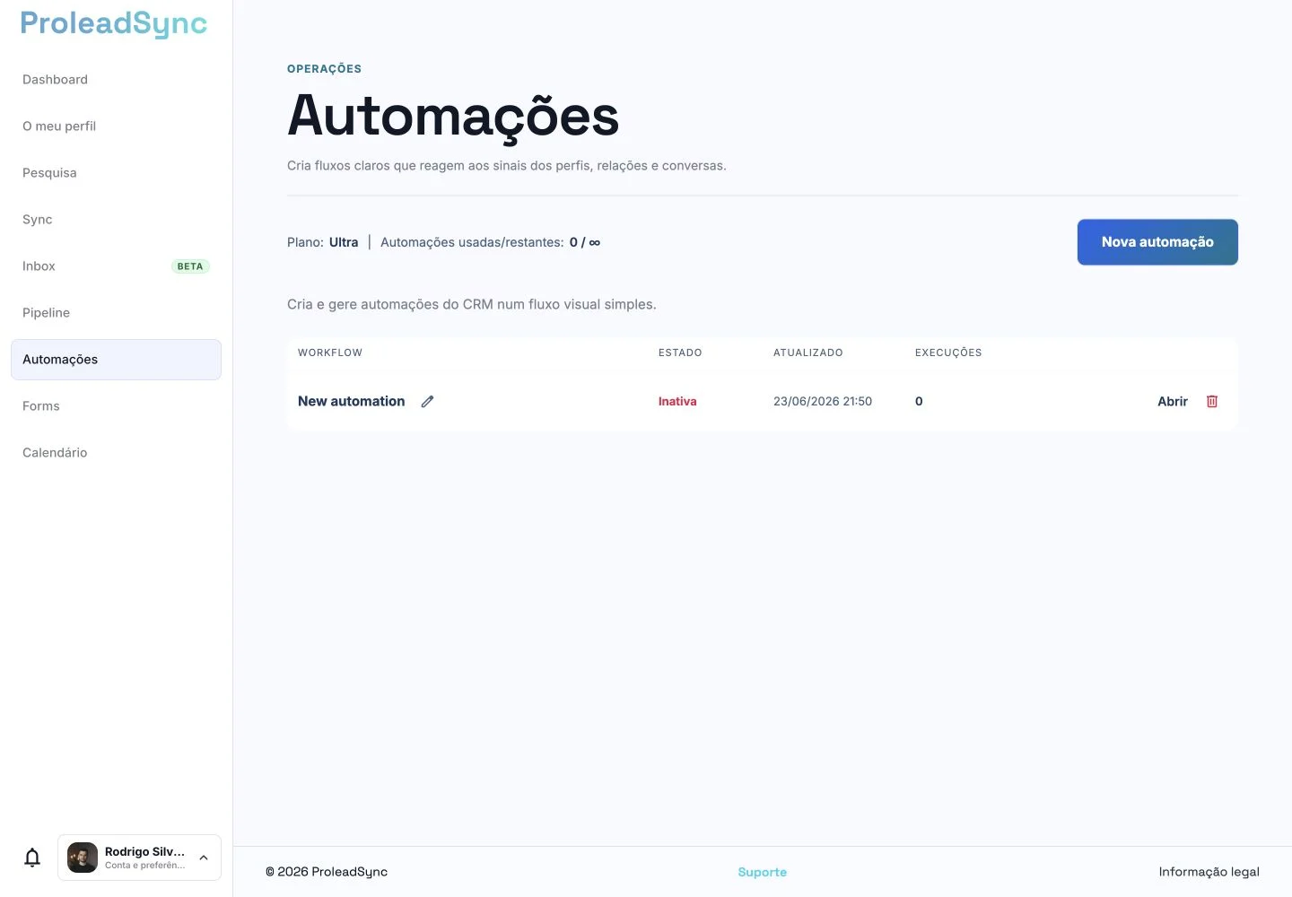Open the Suporte link

click(762, 872)
